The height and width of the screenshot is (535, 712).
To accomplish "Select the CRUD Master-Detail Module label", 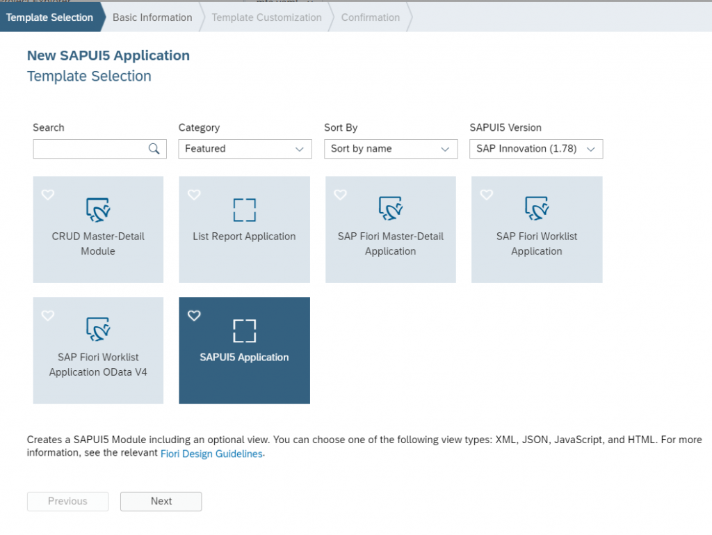I will pyautogui.click(x=98, y=243).
